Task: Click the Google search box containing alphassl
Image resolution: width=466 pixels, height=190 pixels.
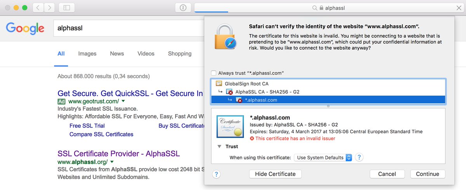Action: coord(128,28)
